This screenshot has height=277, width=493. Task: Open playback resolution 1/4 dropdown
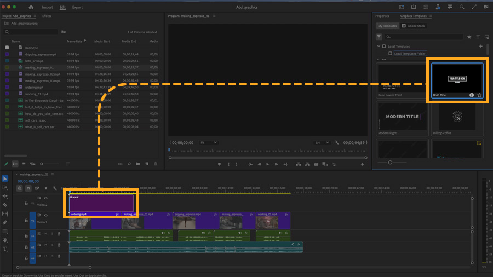pyautogui.click(x=322, y=142)
